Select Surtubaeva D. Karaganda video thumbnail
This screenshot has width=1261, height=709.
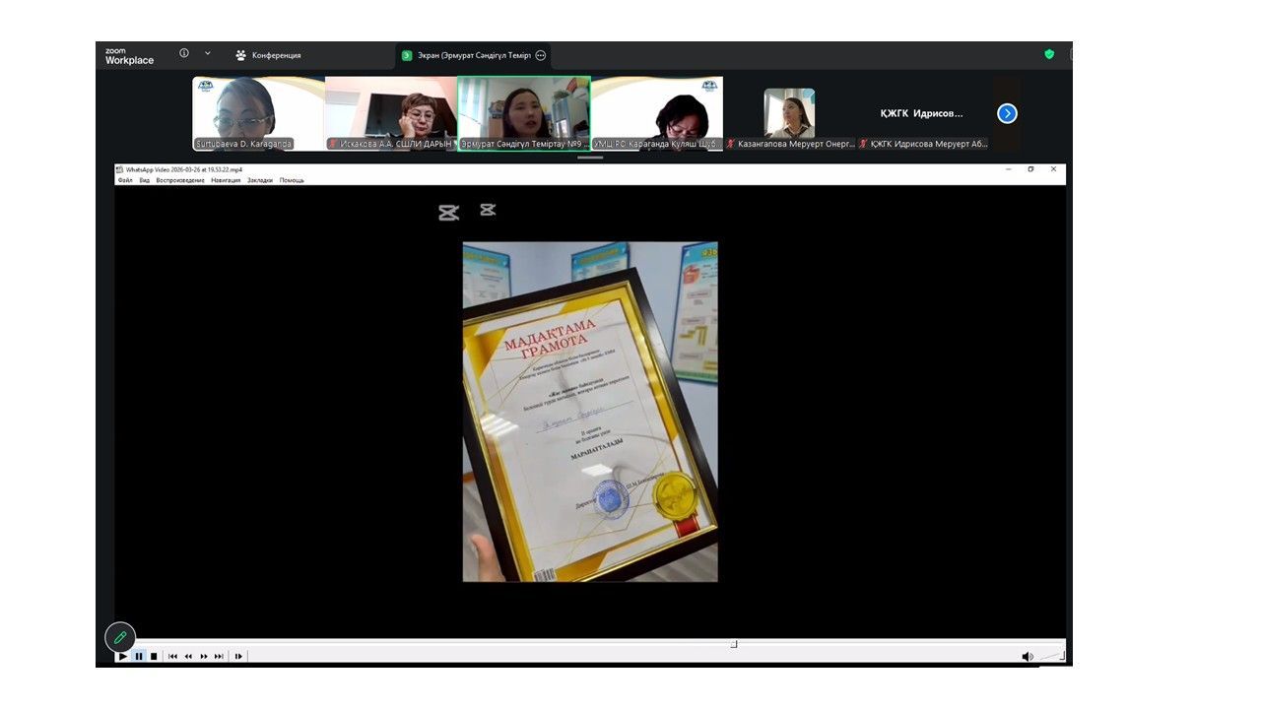click(258, 113)
